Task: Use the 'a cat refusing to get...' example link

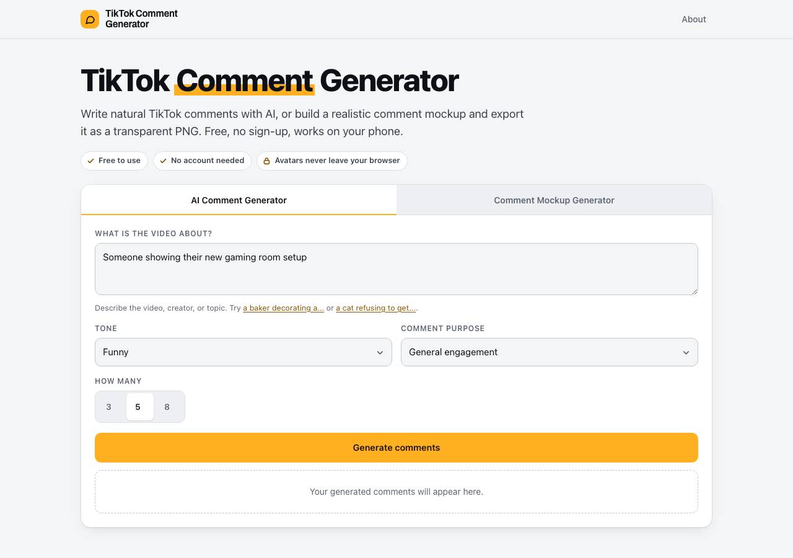Action: pyautogui.click(x=376, y=308)
